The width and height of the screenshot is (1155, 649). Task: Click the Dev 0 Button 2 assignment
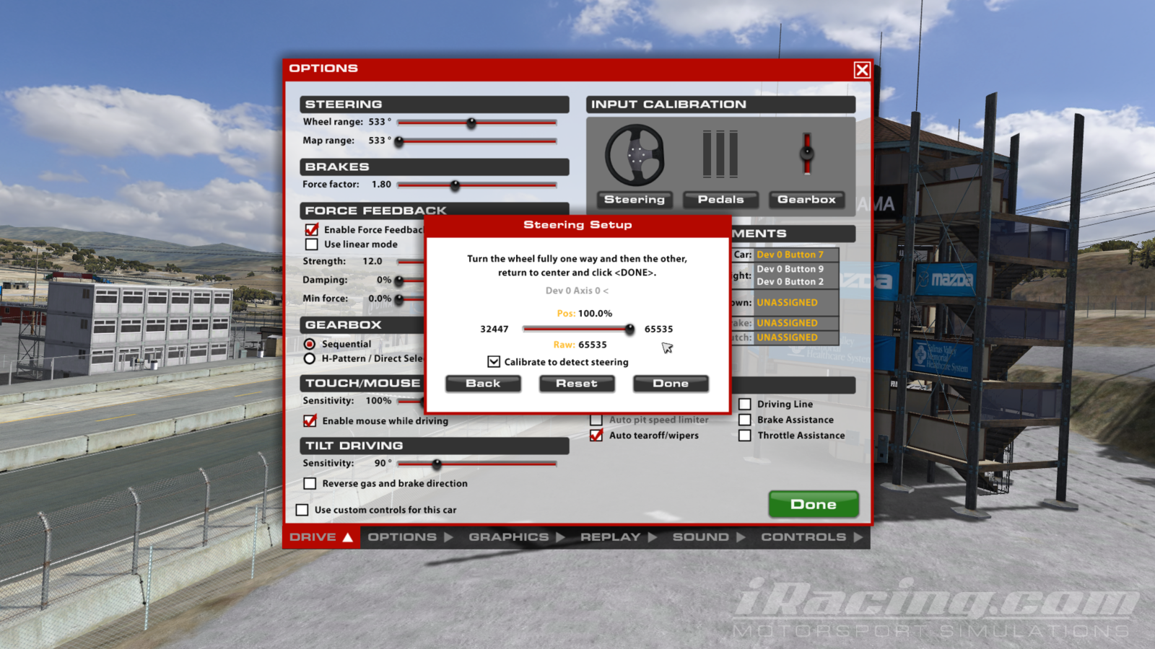790,282
